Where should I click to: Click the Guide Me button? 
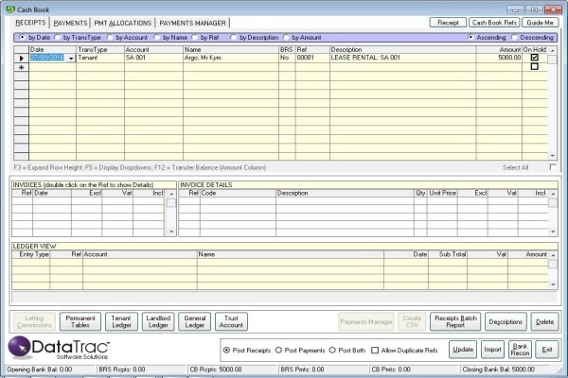[x=540, y=23]
